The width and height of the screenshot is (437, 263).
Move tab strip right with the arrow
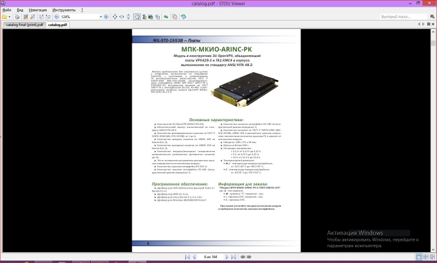click(x=424, y=24)
